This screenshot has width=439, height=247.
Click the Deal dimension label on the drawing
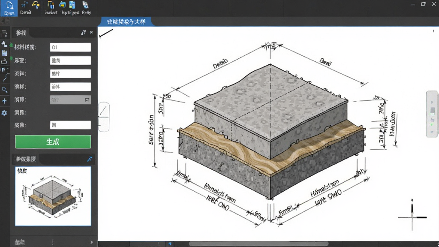coord(325,62)
